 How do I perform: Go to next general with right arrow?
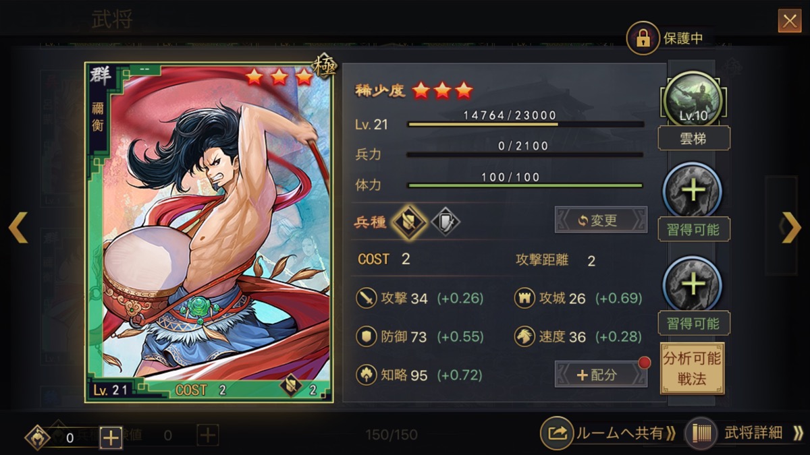(x=791, y=227)
